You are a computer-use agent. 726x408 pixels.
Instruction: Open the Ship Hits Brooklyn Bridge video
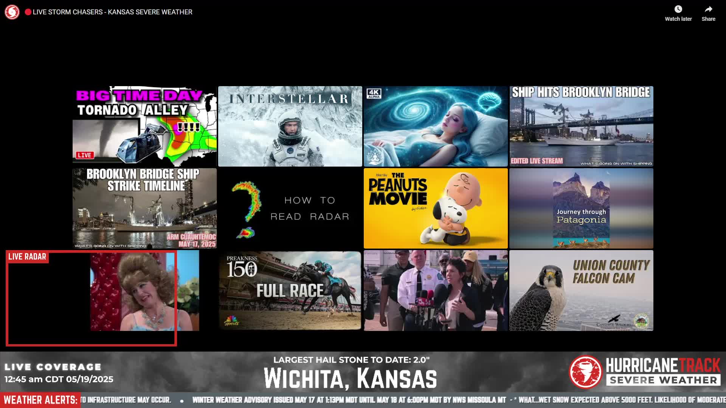click(x=581, y=126)
